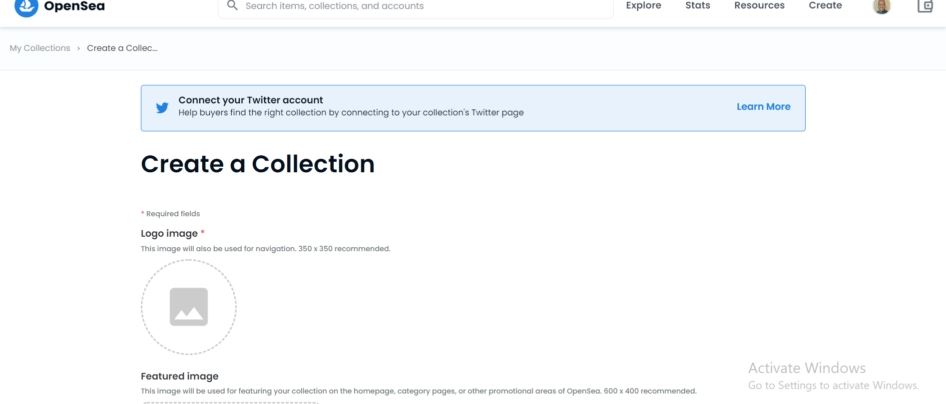Click the Twitter bird icon

[162, 107]
